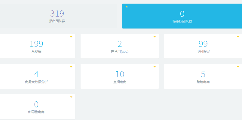Click the 199 count number
Screen dimensions: 242x120
pyautogui.click(x=36, y=44)
